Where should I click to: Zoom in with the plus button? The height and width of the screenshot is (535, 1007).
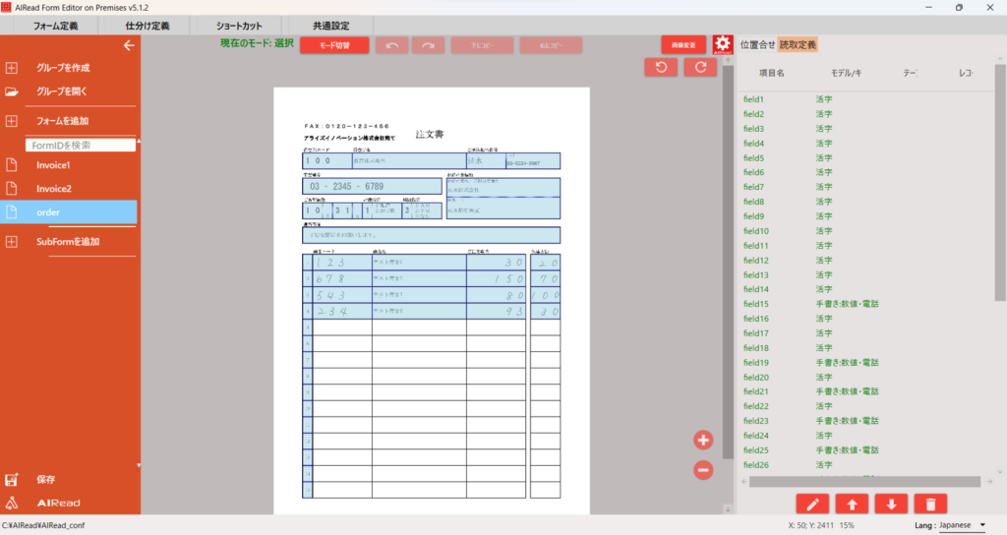click(x=703, y=441)
